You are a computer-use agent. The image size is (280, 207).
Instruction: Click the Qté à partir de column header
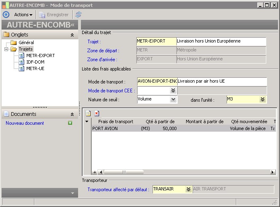click(x=160, y=122)
